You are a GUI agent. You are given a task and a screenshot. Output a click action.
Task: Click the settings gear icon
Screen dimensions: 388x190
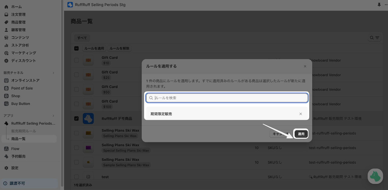pyautogui.click(x=6, y=168)
